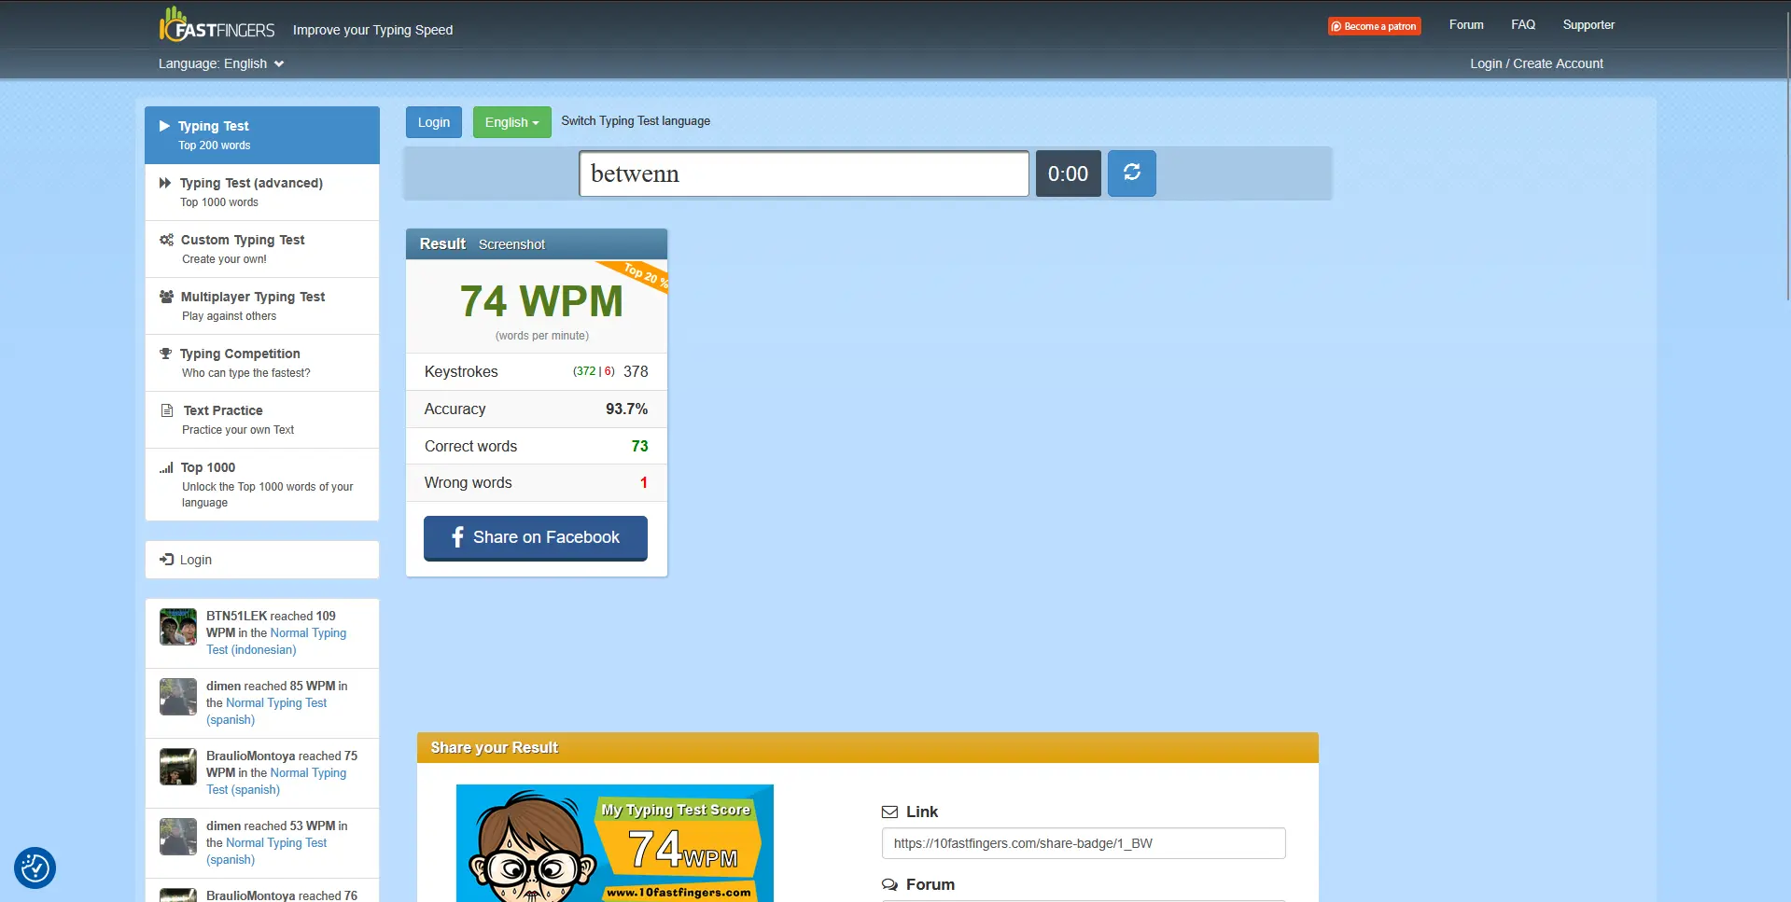
Task: Focus the typing input field
Action: tap(804, 173)
